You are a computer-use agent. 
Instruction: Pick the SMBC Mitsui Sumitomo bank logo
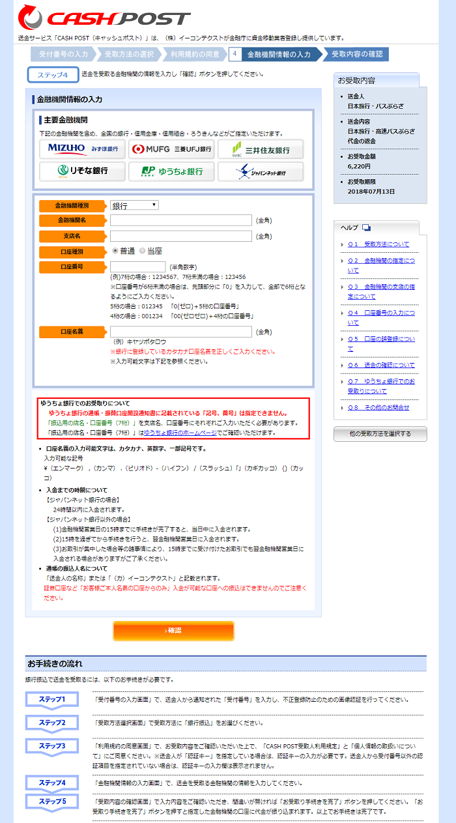click(x=261, y=149)
